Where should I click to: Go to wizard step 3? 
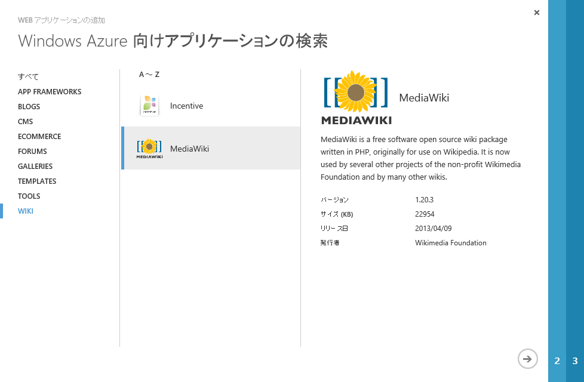point(575,361)
